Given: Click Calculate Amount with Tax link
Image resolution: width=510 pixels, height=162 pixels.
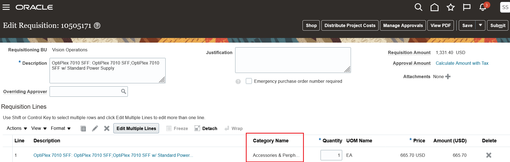Looking at the screenshot, I should [462, 63].
